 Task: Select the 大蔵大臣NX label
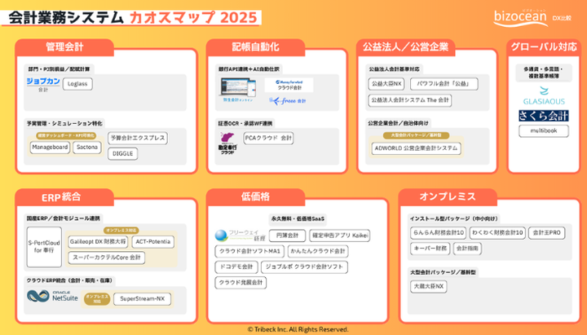(x=428, y=287)
